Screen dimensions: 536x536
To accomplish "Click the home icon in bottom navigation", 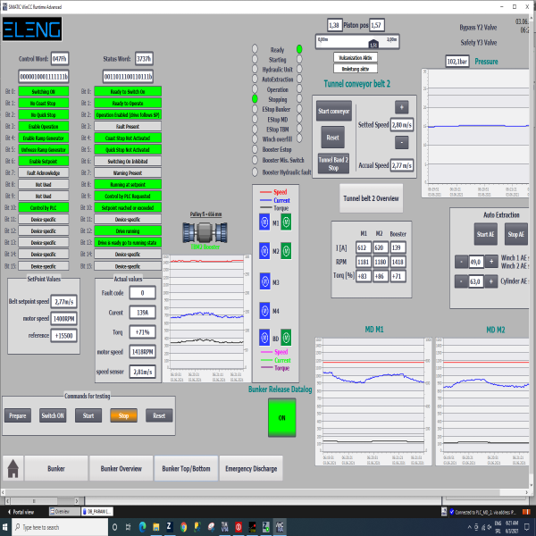I will pyautogui.click(x=13, y=468).
